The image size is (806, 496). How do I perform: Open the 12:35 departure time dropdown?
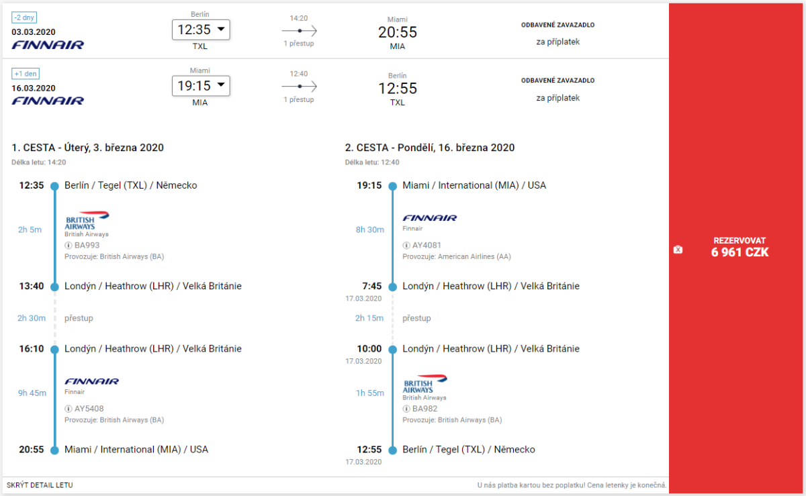coord(201,30)
